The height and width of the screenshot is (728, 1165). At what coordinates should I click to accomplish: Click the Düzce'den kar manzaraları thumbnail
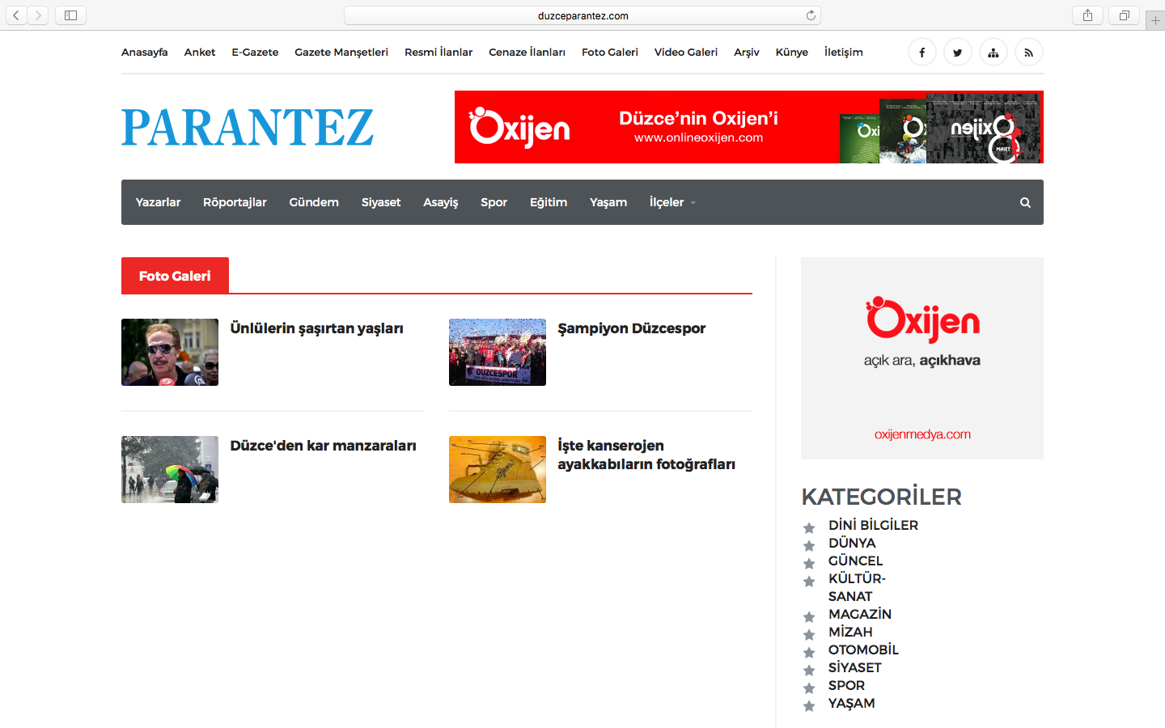pyautogui.click(x=170, y=469)
